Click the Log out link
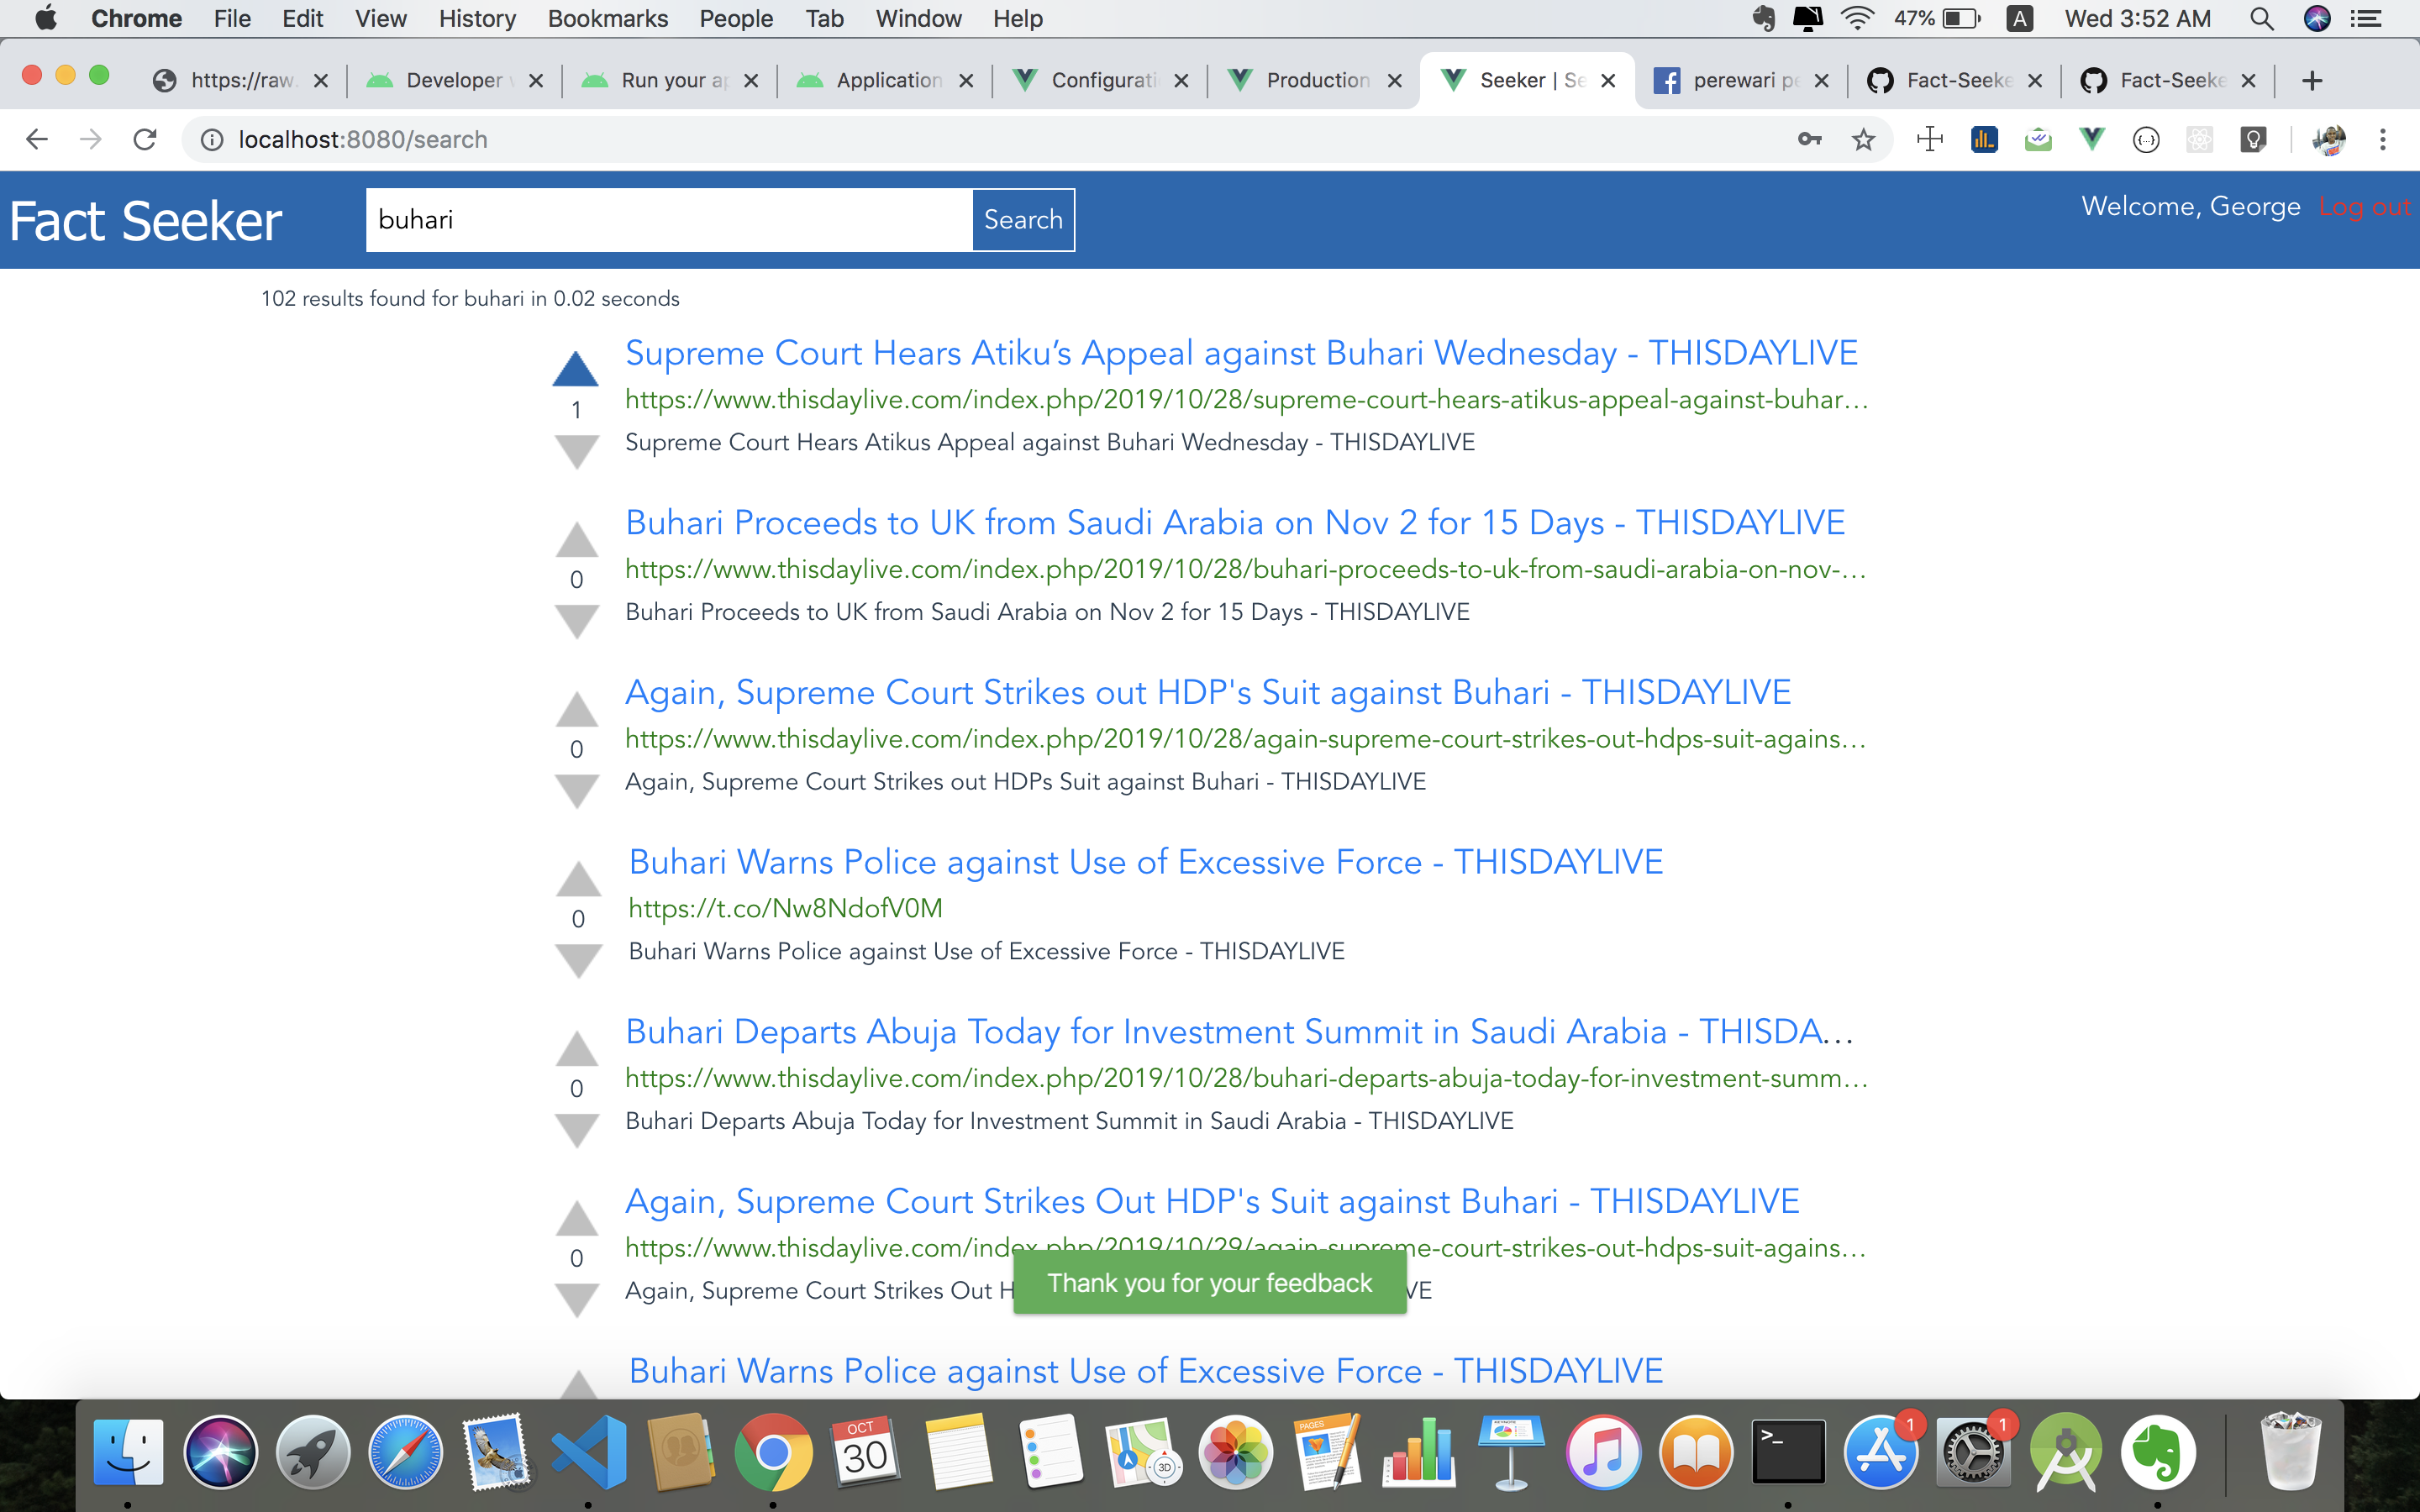Viewport: 2420px width, 1512px height. point(2364,207)
